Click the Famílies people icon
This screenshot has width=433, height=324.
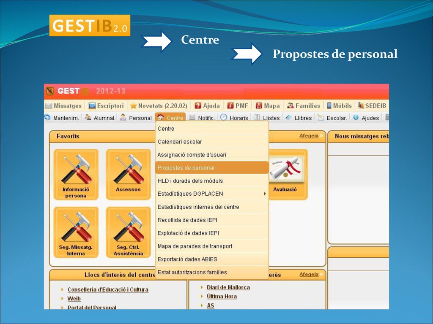tap(290, 105)
